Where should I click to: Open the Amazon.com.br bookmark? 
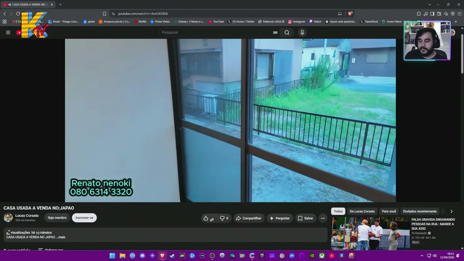[114, 22]
